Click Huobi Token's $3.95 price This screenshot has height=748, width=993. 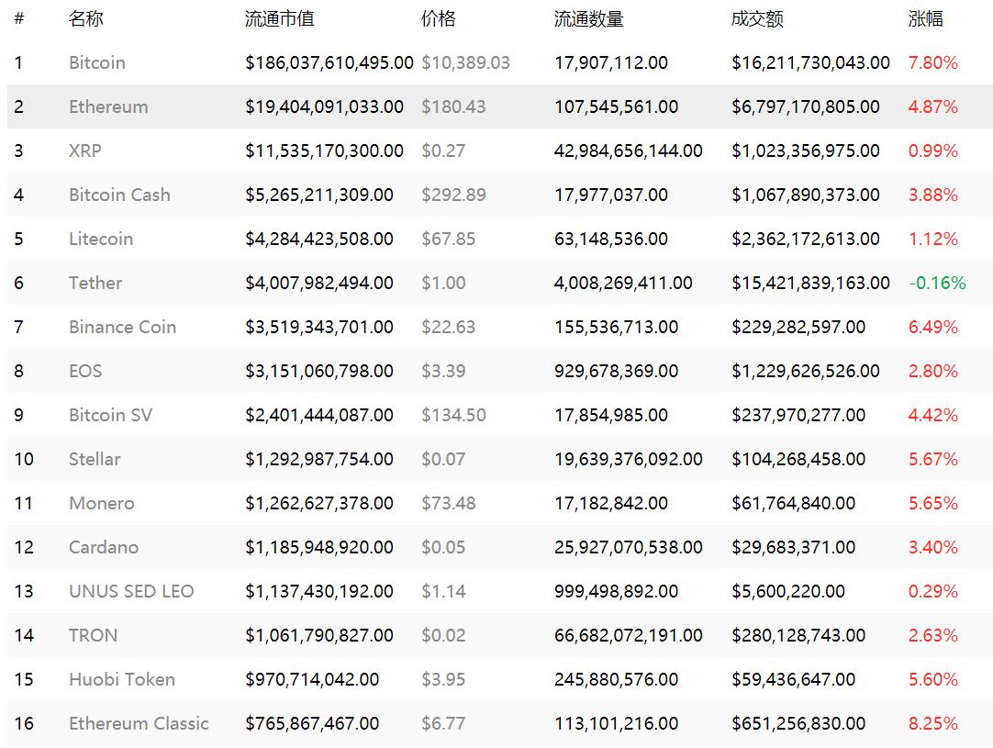[443, 680]
